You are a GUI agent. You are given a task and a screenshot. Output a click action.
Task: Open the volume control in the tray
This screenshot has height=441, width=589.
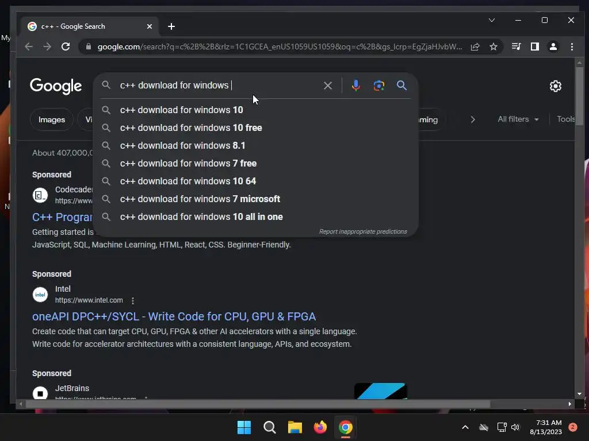(515, 427)
